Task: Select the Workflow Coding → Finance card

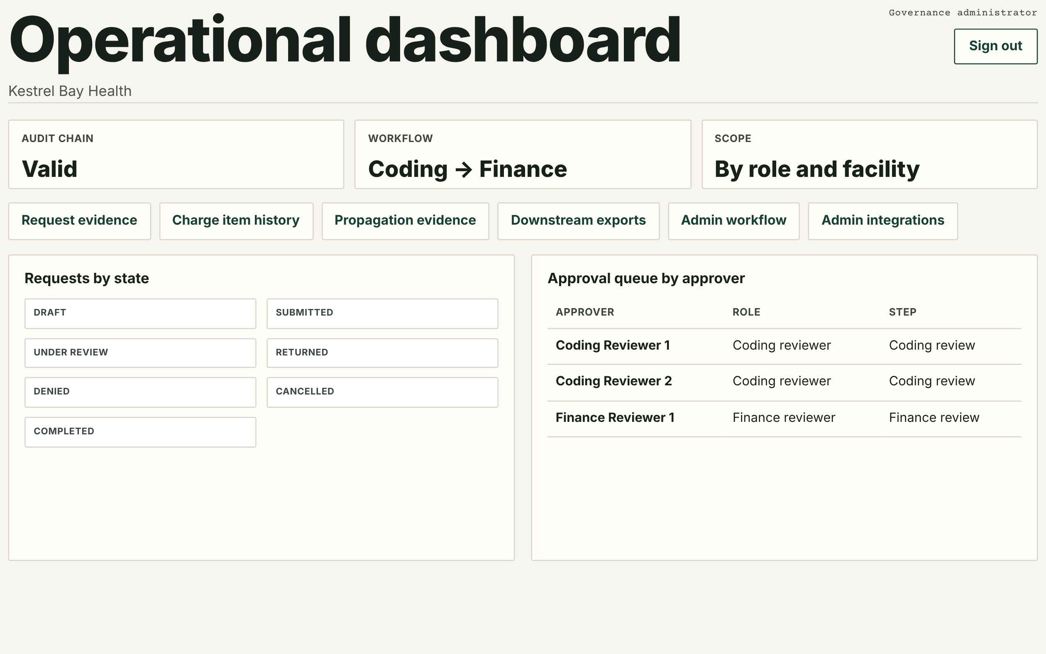Action: pyautogui.click(x=523, y=154)
